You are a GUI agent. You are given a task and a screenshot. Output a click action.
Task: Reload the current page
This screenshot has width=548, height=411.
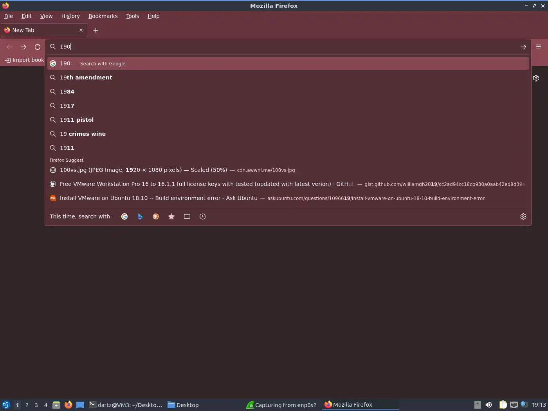(x=38, y=47)
